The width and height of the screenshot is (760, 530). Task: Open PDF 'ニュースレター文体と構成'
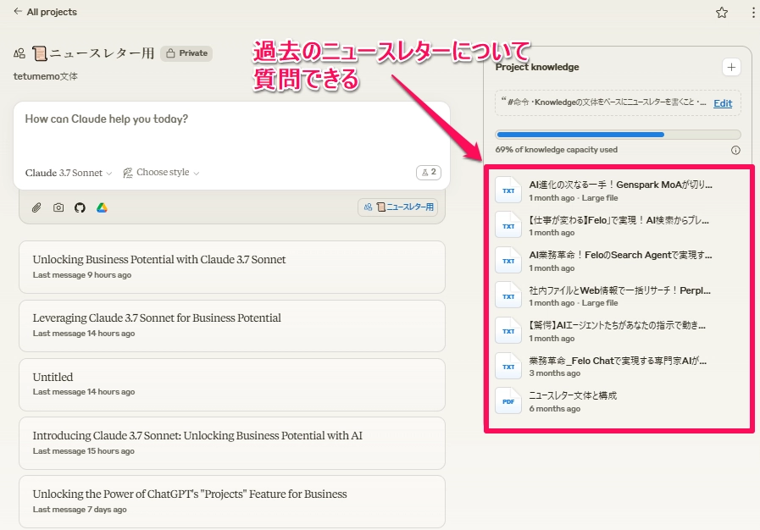[x=617, y=401]
